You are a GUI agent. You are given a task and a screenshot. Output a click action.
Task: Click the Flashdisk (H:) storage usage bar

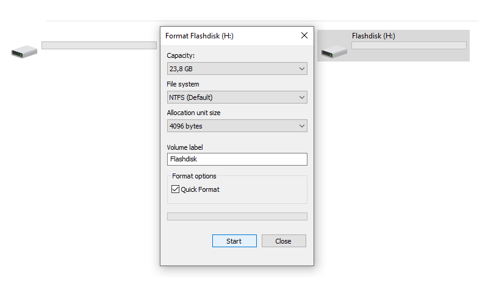click(x=409, y=46)
